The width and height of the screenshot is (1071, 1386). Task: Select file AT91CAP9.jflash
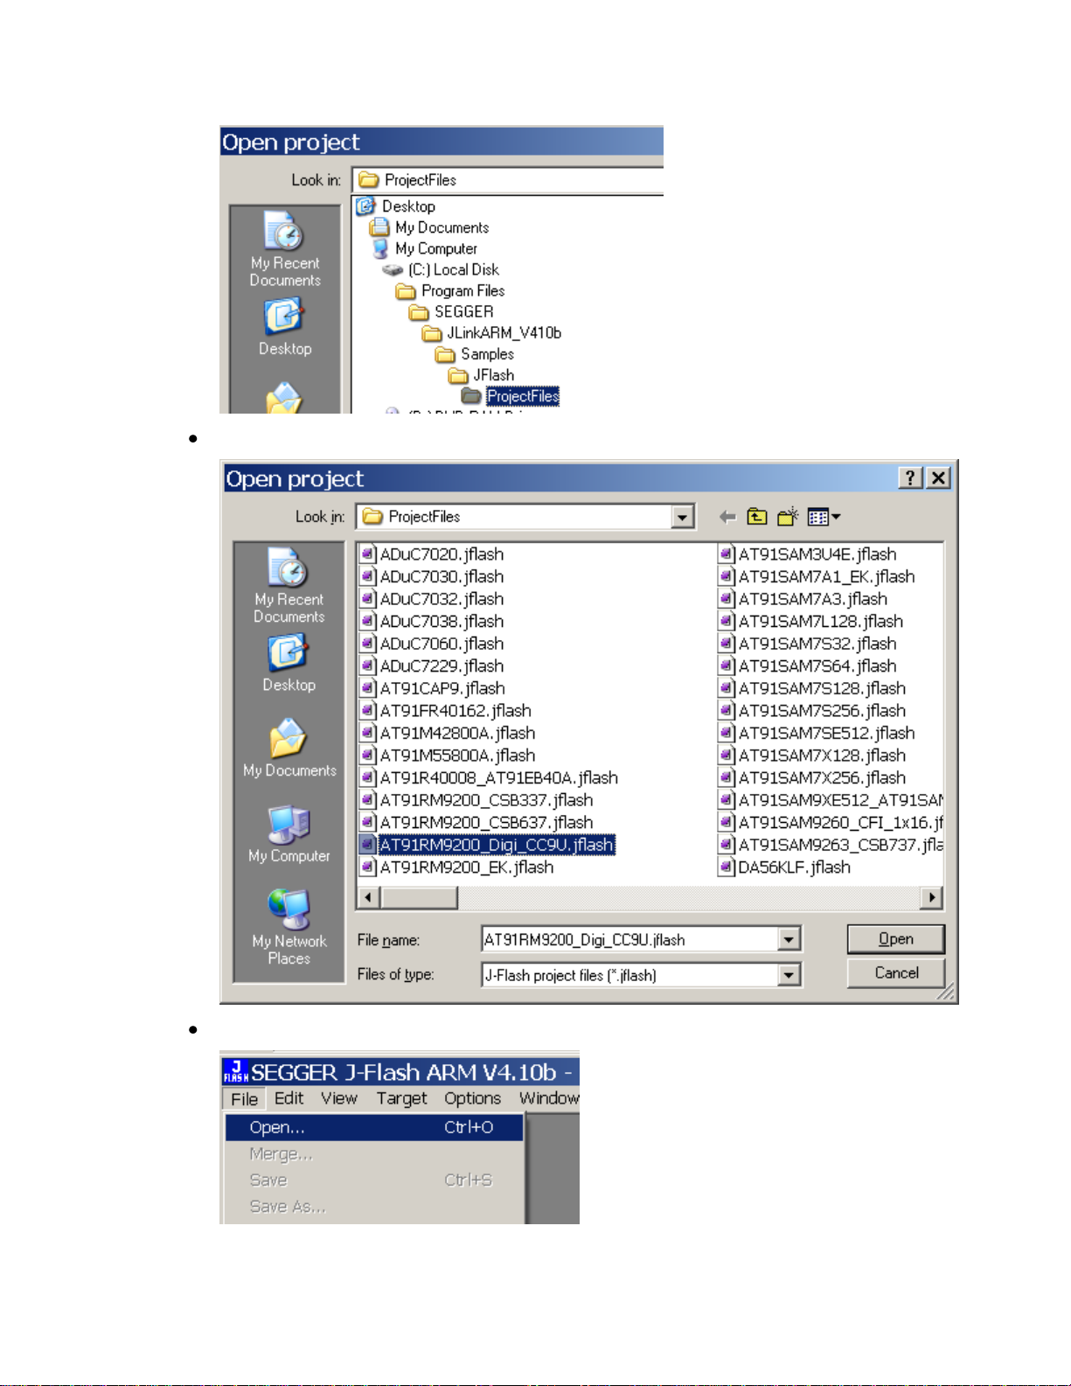coord(434,689)
